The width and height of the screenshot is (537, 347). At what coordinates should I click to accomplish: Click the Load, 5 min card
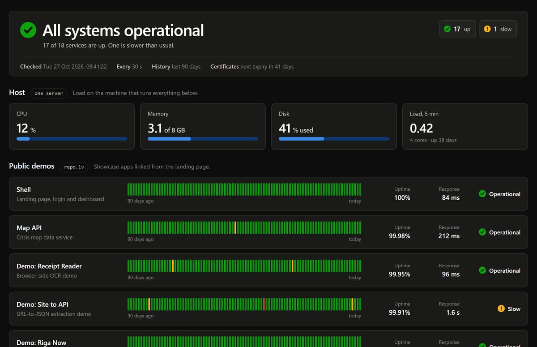coord(465,127)
